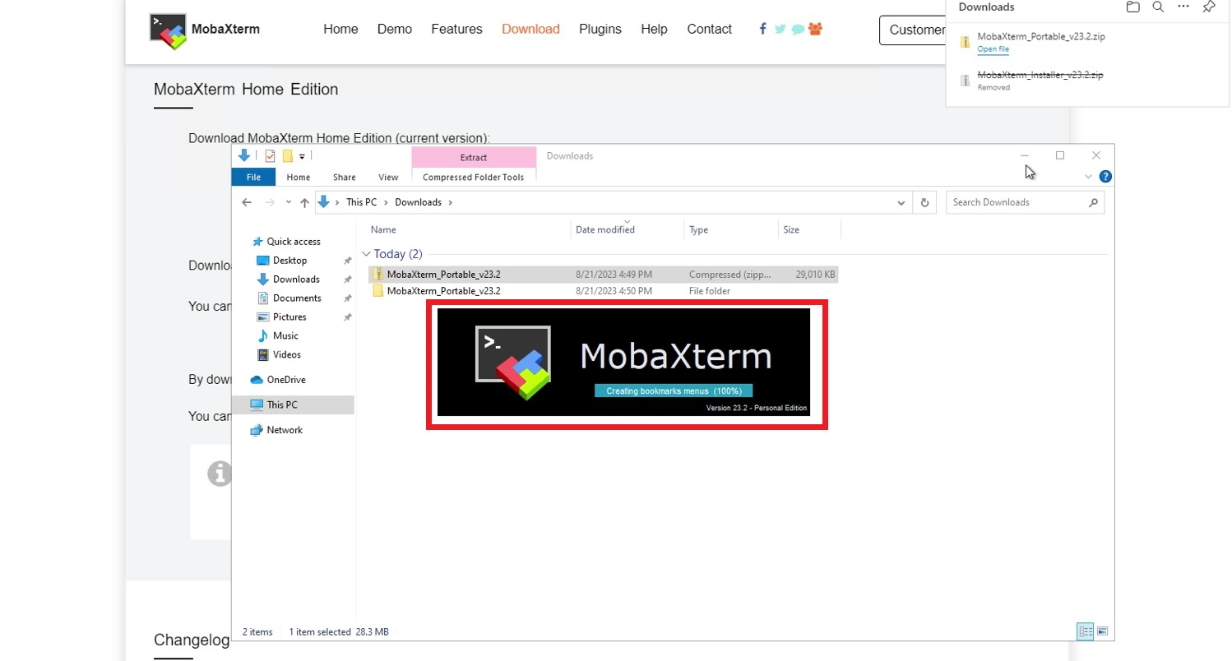This screenshot has height=661, width=1232.
Task: Go up one folder level in Explorer
Action: tap(304, 202)
